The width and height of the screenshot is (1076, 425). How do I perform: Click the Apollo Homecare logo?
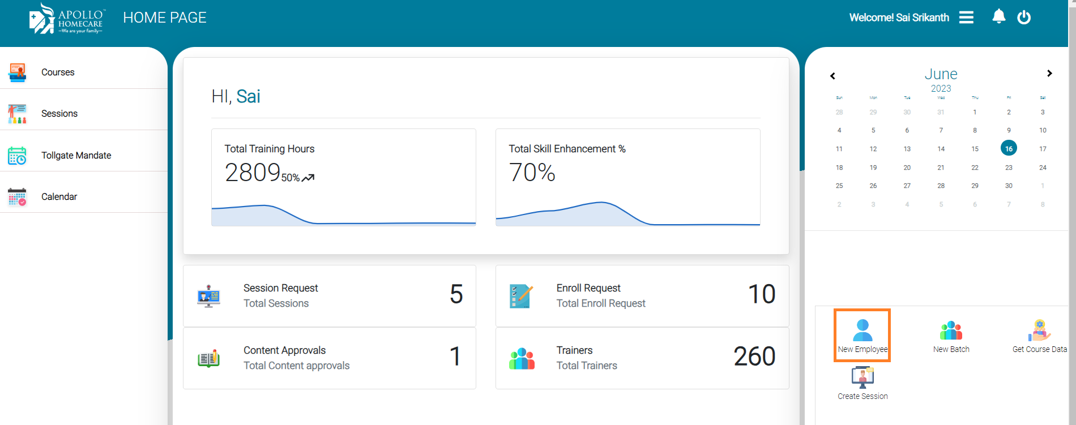66,19
